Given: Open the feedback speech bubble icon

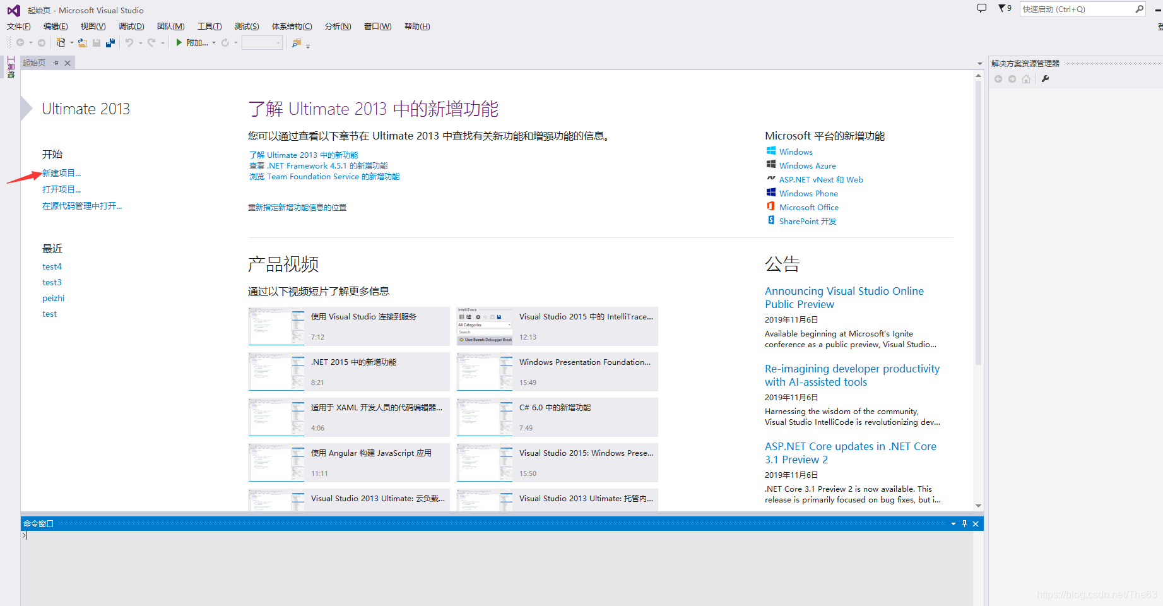Looking at the screenshot, I should point(982,8).
